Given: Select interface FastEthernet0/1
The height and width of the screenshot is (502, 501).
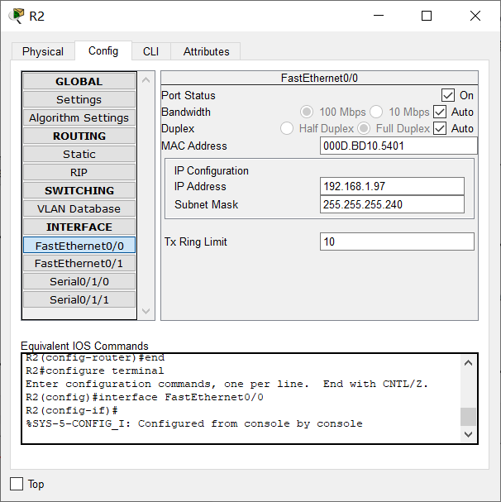Looking at the screenshot, I should [x=79, y=264].
